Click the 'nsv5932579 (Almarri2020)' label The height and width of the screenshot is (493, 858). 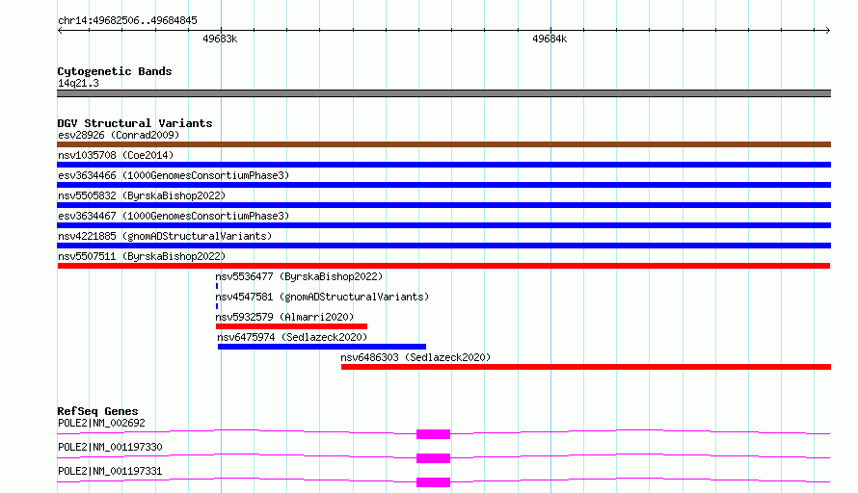coord(284,317)
